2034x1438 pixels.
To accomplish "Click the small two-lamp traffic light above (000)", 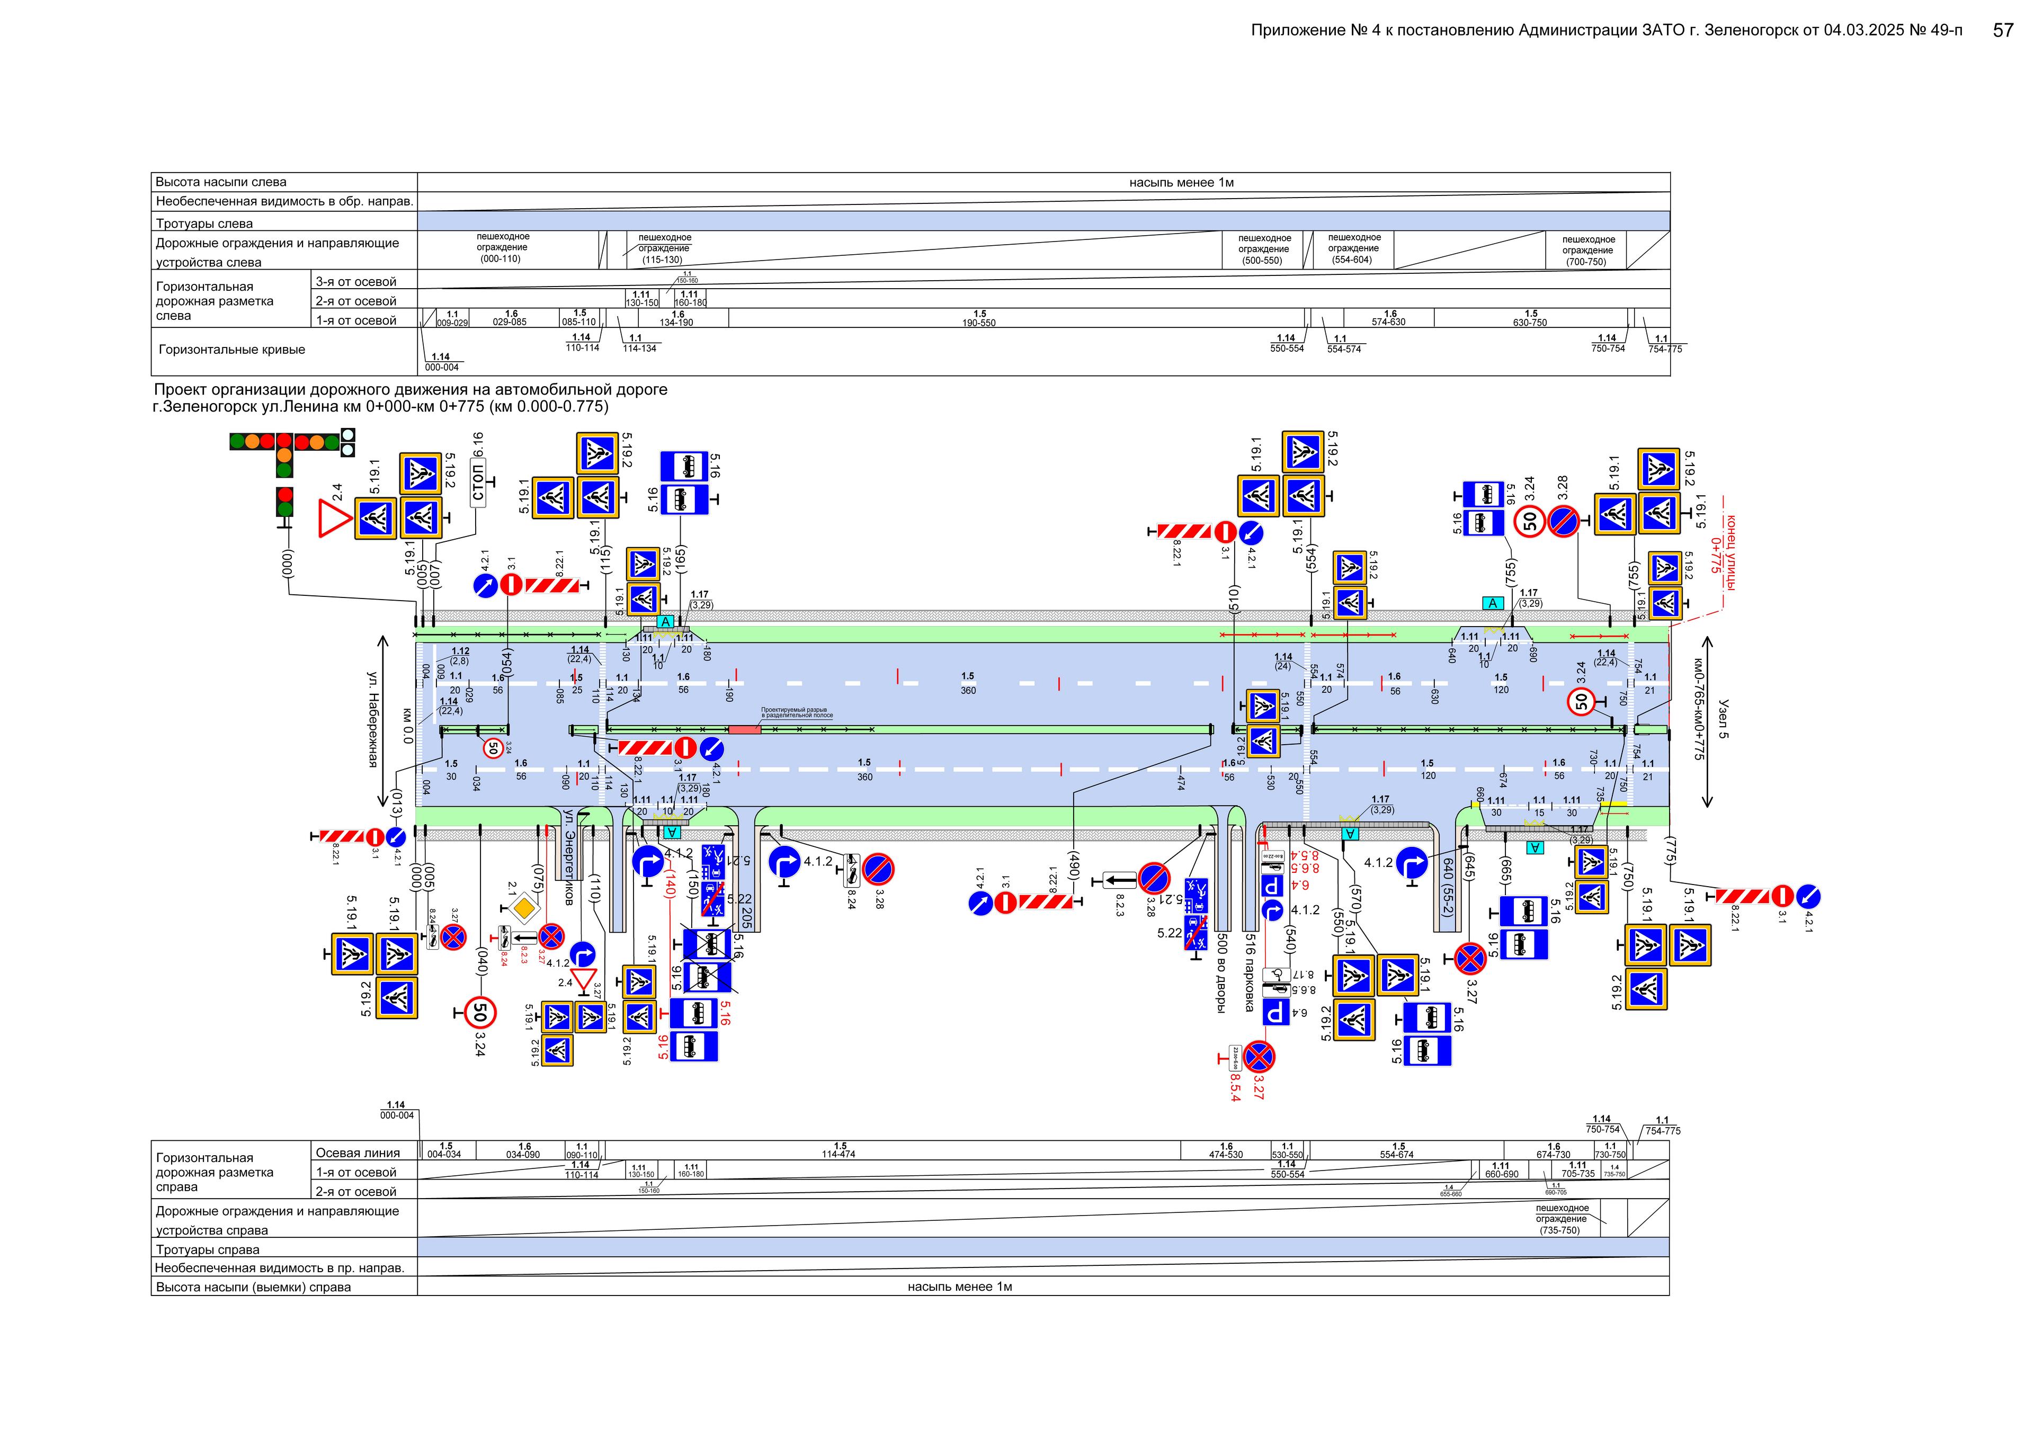I will [x=284, y=502].
